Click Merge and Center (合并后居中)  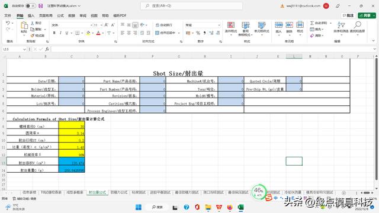[x=165, y=33]
